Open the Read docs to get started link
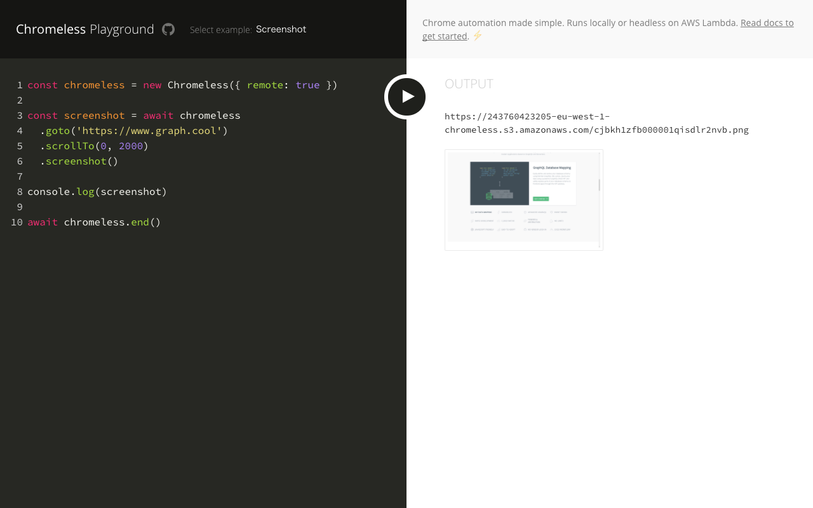Image resolution: width=813 pixels, height=508 pixels. [x=608, y=29]
